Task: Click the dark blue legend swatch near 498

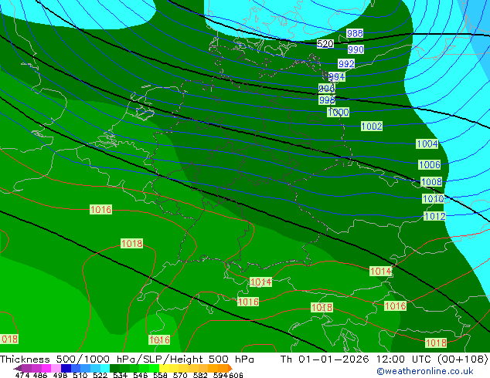Action: point(66,368)
